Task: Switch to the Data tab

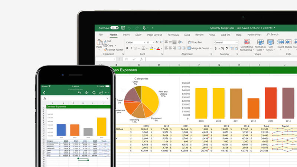Action: (187, 35)
